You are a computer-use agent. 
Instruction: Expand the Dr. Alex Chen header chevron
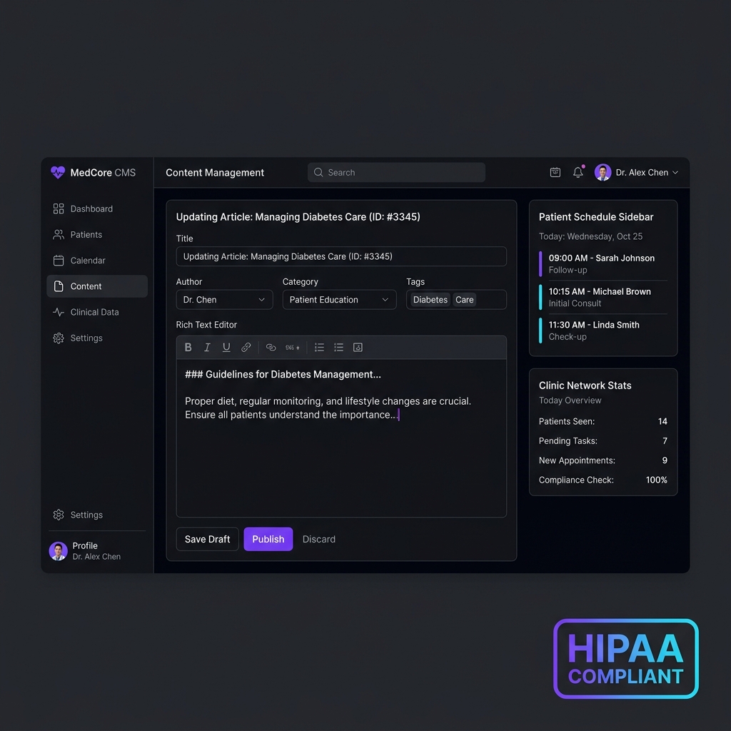675,173
